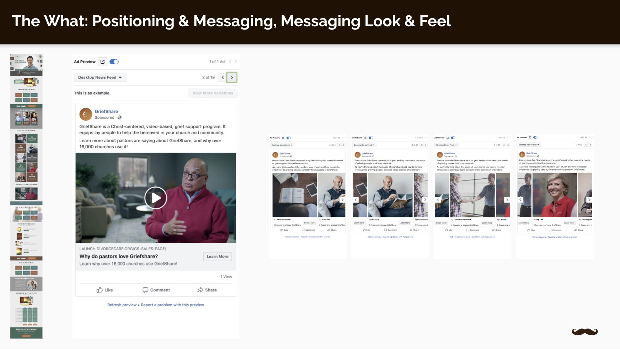Screen dimensions: 620x349
Task: Go to next placement beside '2 of 19'
Action: point(232,77)
